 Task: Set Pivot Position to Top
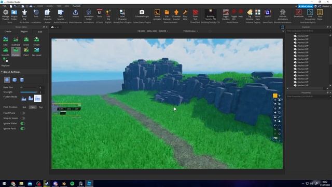click(x=40, y=108)
